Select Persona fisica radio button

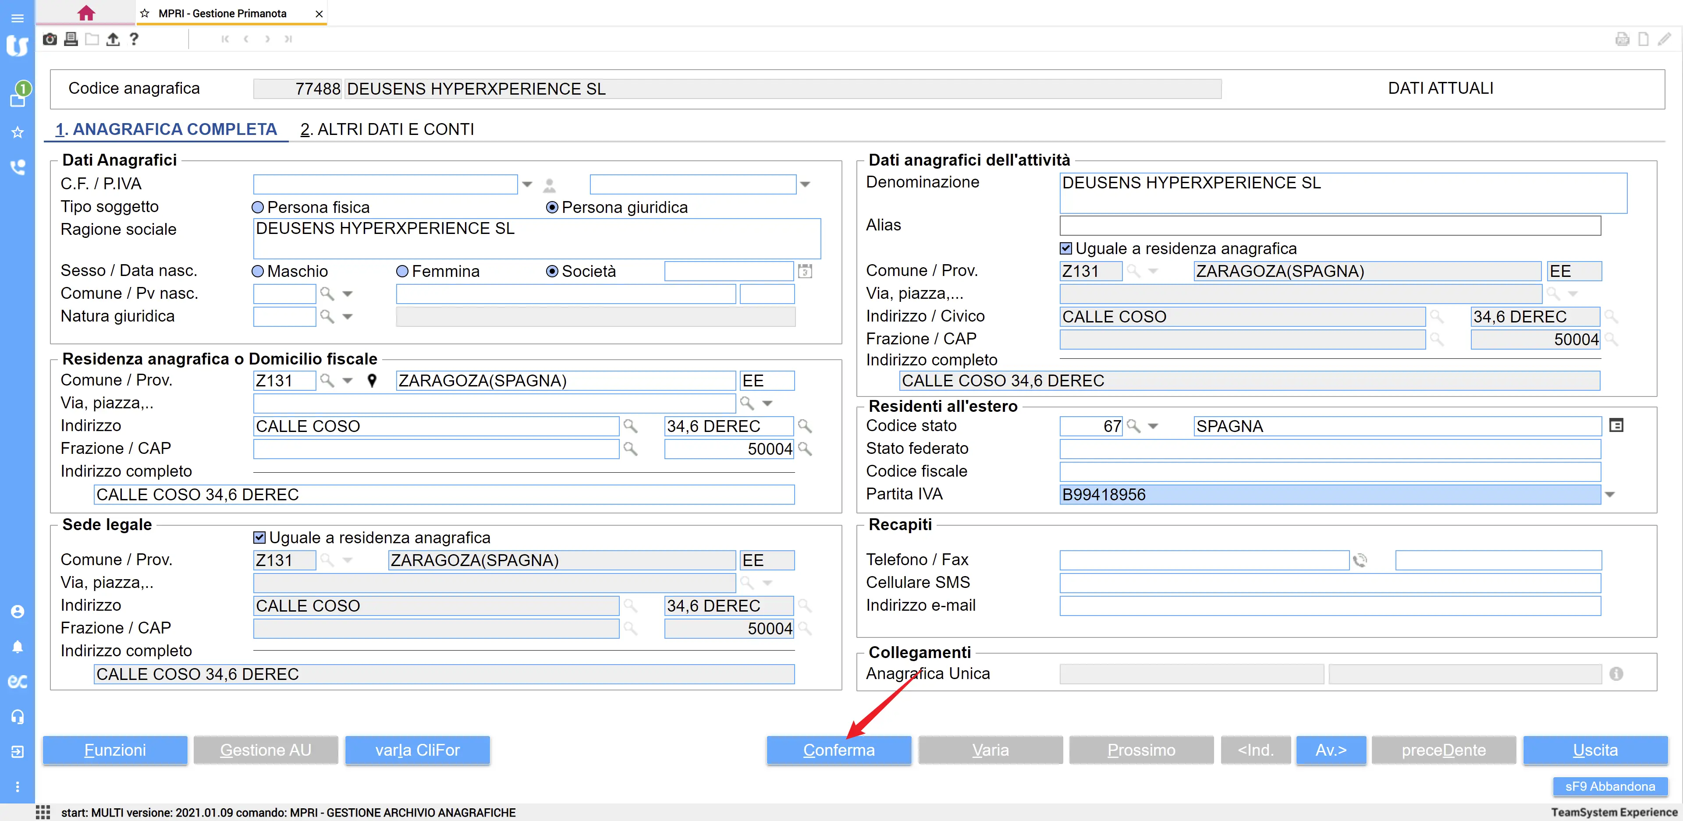tap(258, 208)
